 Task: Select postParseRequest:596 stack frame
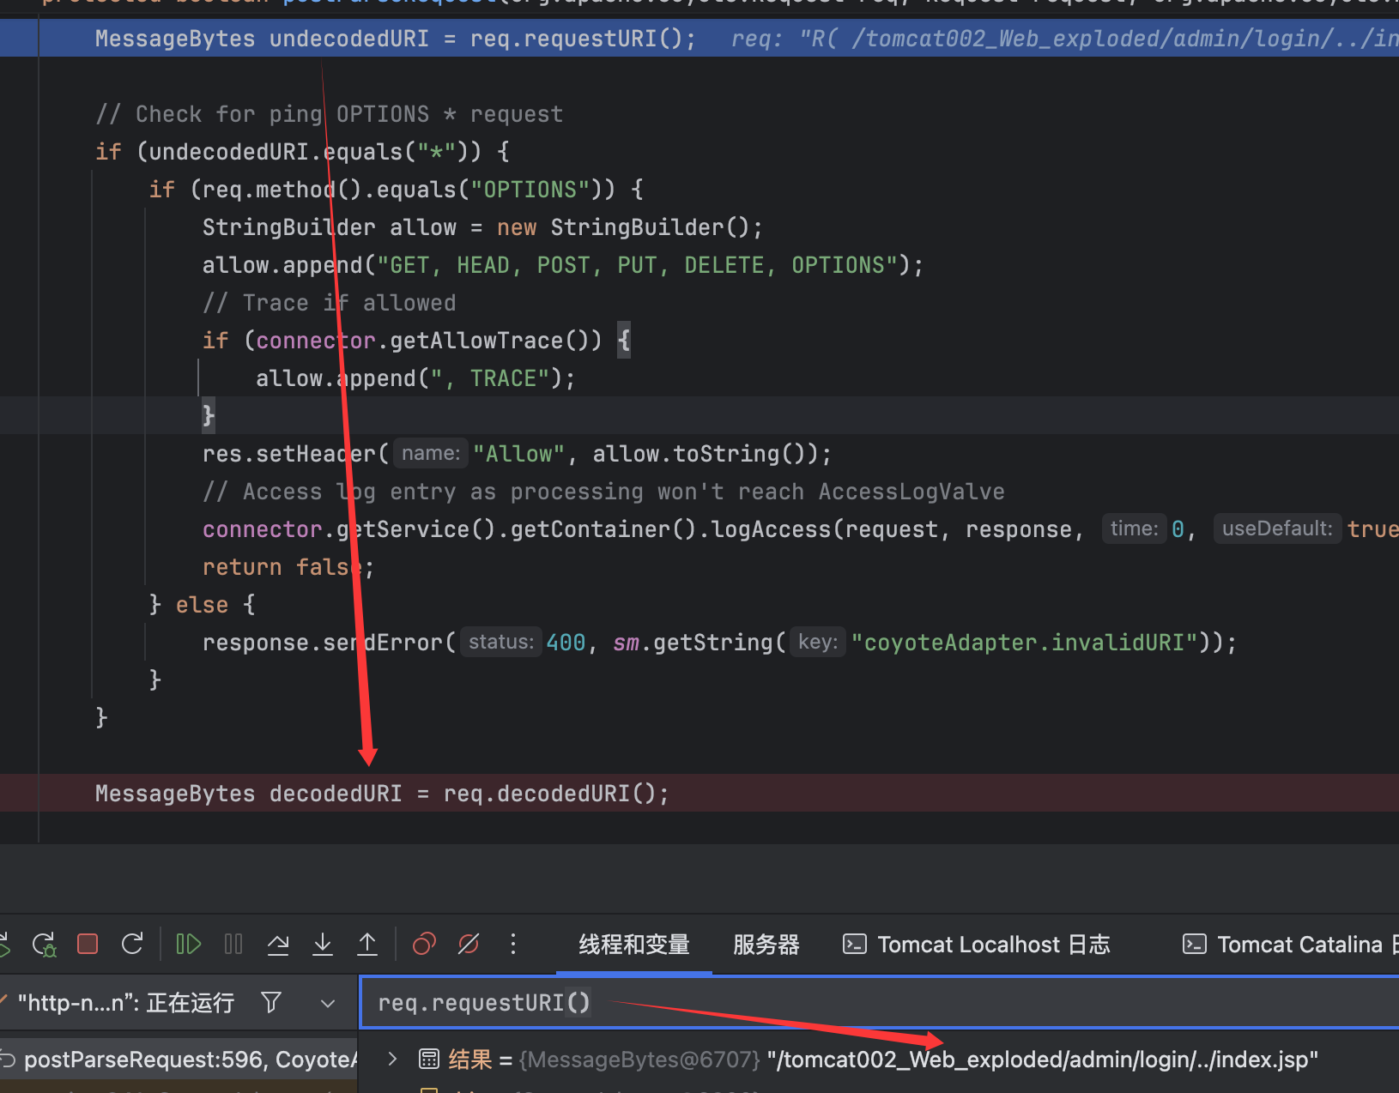[180, 1060]
